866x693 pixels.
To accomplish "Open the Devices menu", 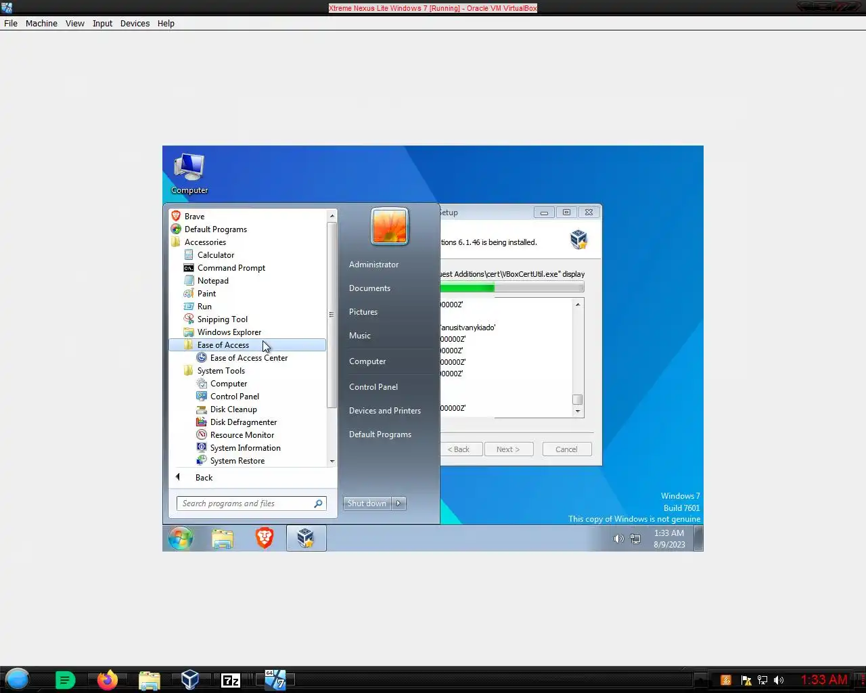I will 135,23.
